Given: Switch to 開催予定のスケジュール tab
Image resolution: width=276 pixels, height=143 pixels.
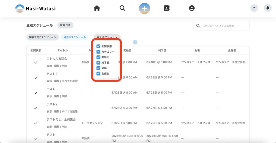Looking at the screenshot, I should pyautogui.click(x=43, y=37).
